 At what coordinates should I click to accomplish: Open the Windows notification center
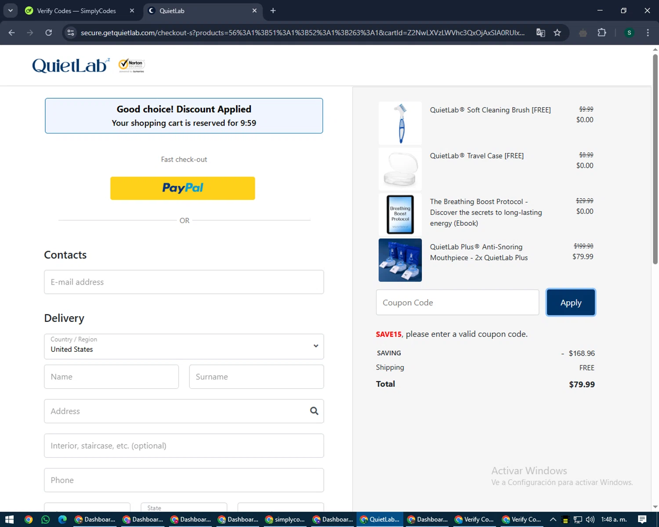tap(642, 520)
